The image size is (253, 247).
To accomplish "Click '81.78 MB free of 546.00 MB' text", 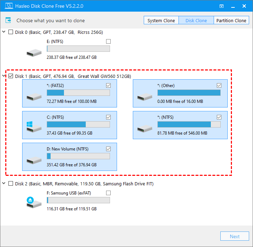I will coord(182,133).
